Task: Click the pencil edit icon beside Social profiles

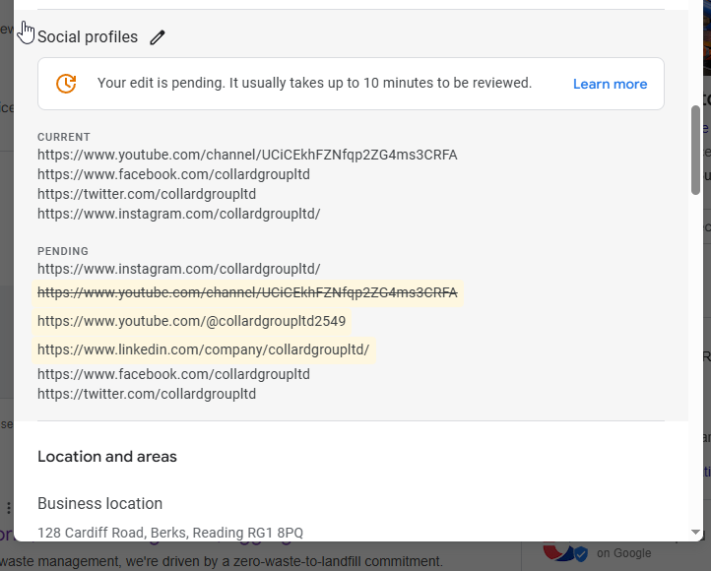Action: tap(158, 37)
